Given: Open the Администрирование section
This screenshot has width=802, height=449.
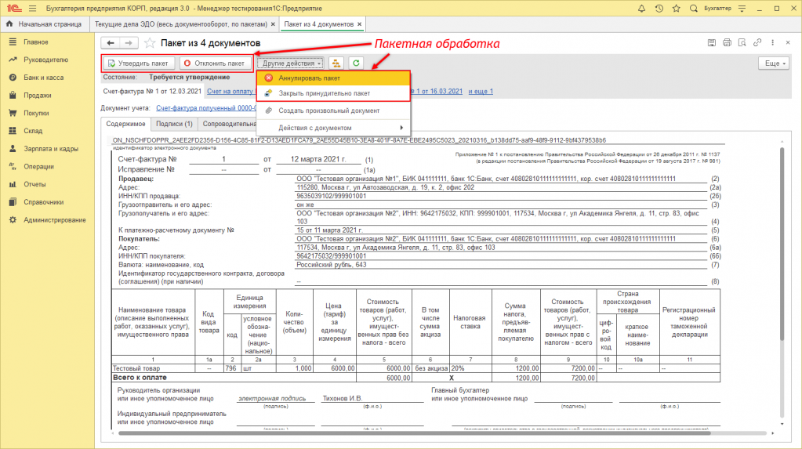Looking at the screenshot, I should pyautogui.click(x=54, y=220).
